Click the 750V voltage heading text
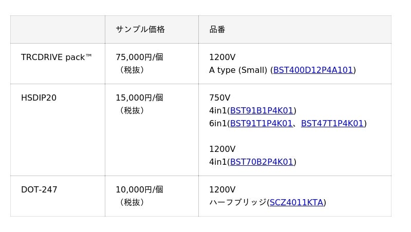 [x=219, y=98]
